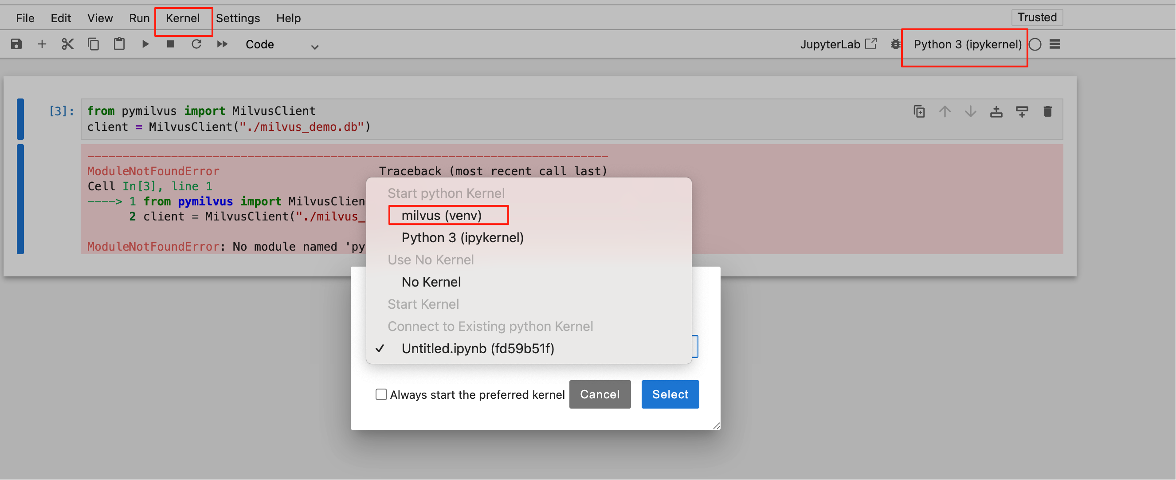Restart kernel and run all cells

[x=222, y=44]
